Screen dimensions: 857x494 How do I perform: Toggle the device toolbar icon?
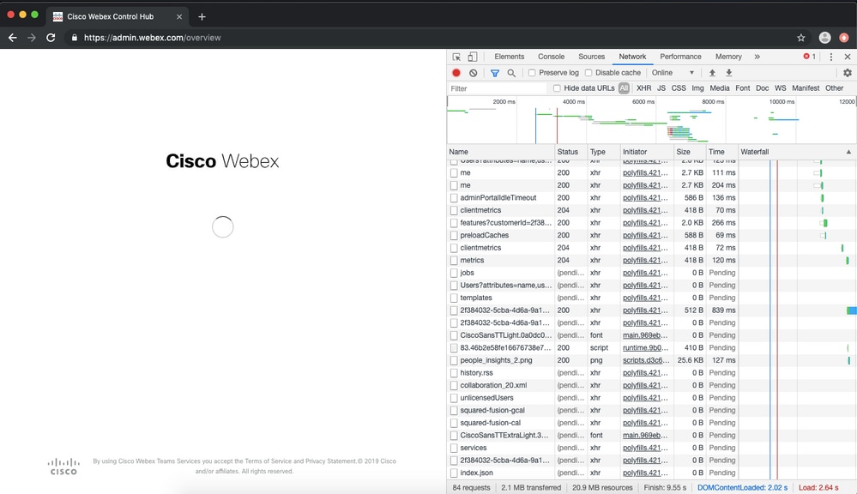tap(473, 57)
